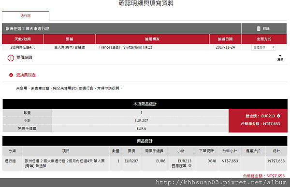Viewport: 290px width, 187px height.
Task: Click the 天數/效期 column header
Action: 23,39
